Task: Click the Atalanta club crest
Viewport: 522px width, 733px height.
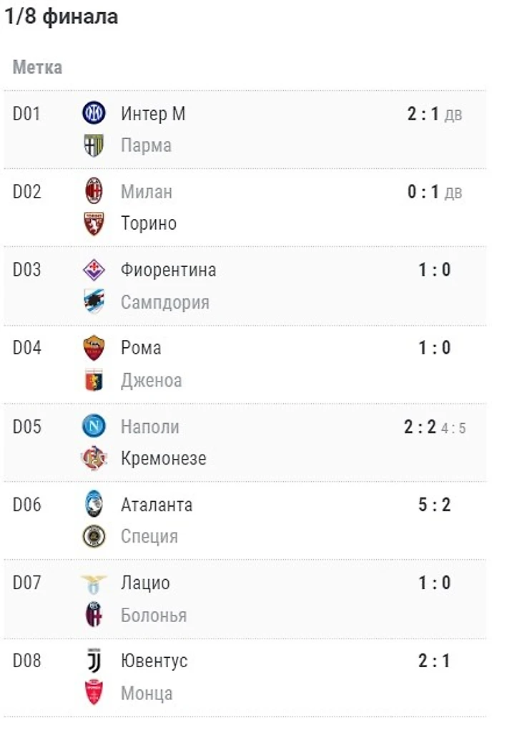Action: (94, 505)
